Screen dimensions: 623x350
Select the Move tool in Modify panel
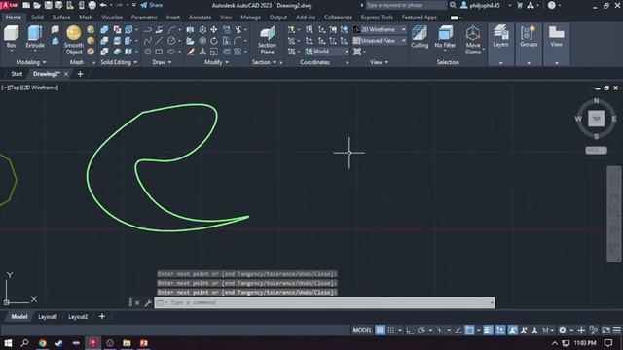point(214,30)
